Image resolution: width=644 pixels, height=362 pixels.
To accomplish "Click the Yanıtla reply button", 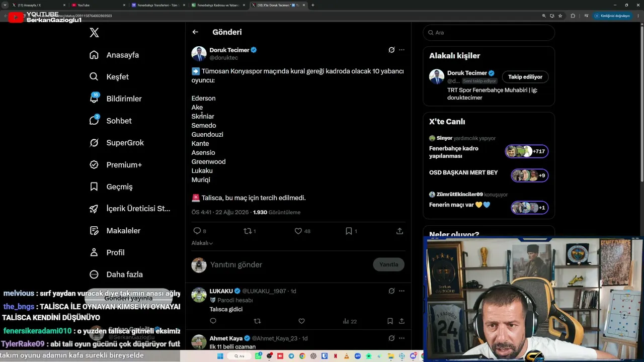I will click(388, 264).
